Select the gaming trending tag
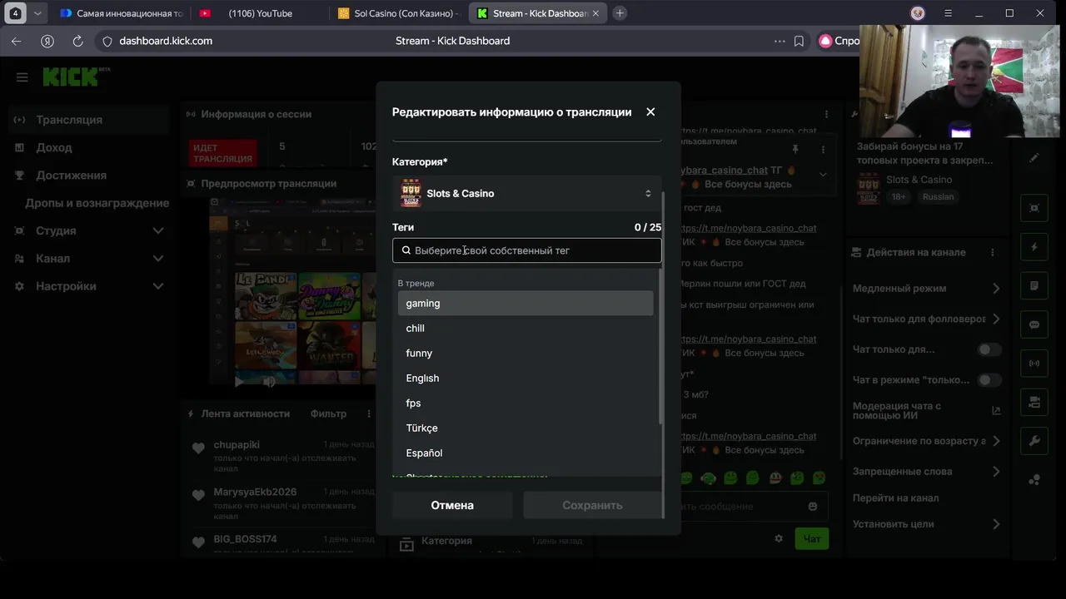Viewport: 1066px width, 599px height. pos(526,304)
